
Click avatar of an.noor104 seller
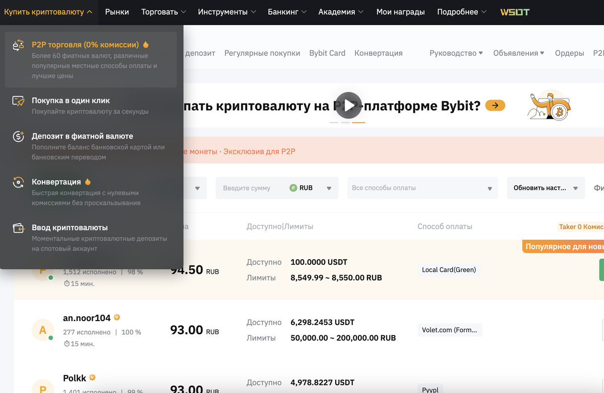coord(43,330)
